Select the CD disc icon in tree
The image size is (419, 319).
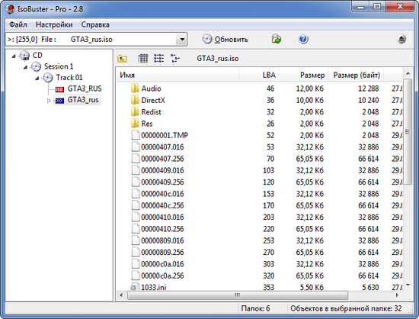(x=24, y=56)
